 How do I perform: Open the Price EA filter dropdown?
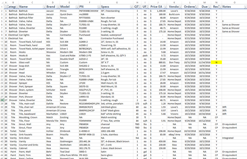point(165,7)
